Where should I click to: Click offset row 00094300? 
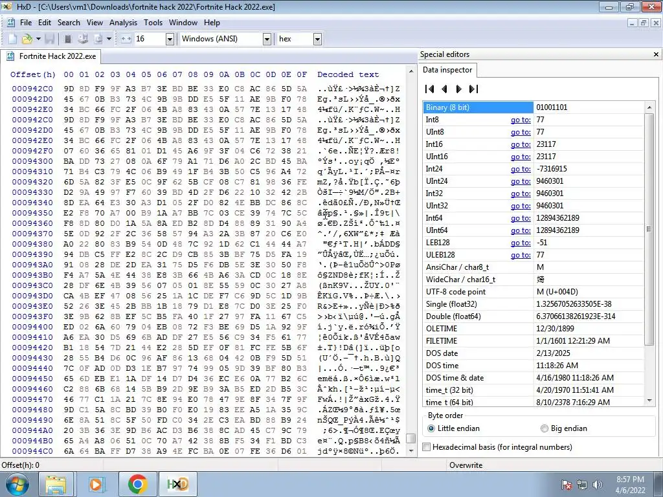pyautogui.click(x=32, y=161)
